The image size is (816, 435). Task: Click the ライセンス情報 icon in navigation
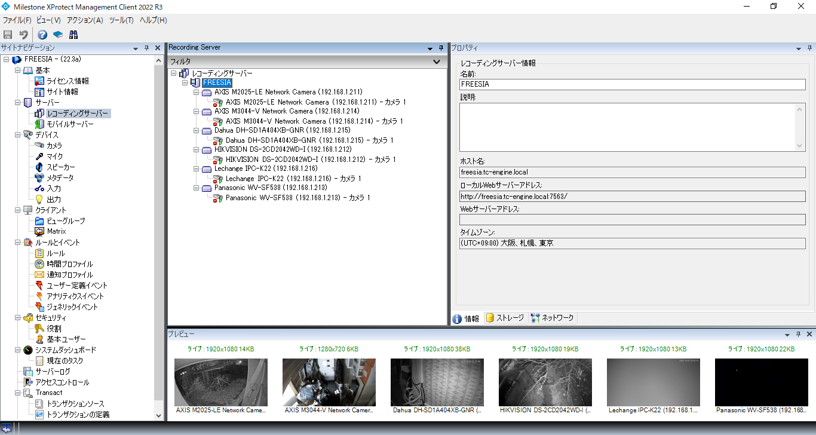[39, 81]
